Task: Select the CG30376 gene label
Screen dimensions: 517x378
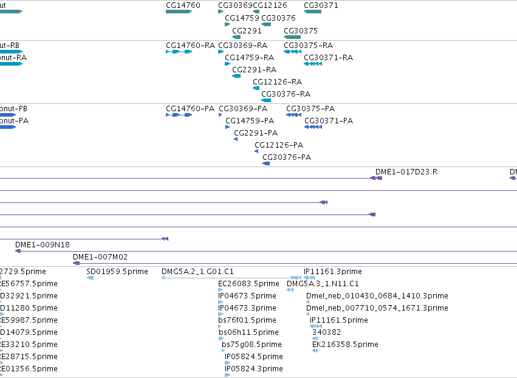Action: pyautogui.click(x=279, y=18)
